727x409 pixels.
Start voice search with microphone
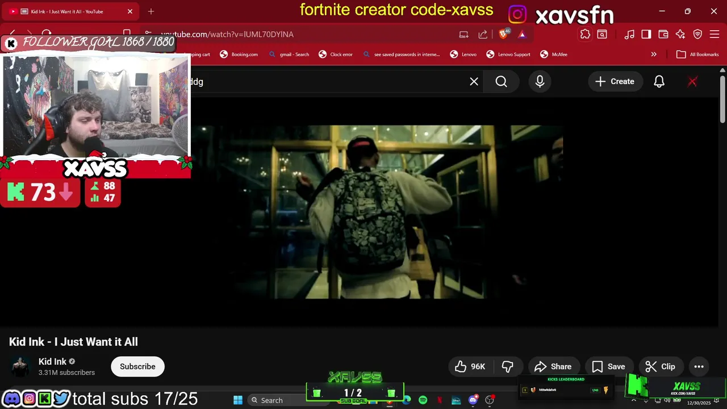(x=540, y=81)
